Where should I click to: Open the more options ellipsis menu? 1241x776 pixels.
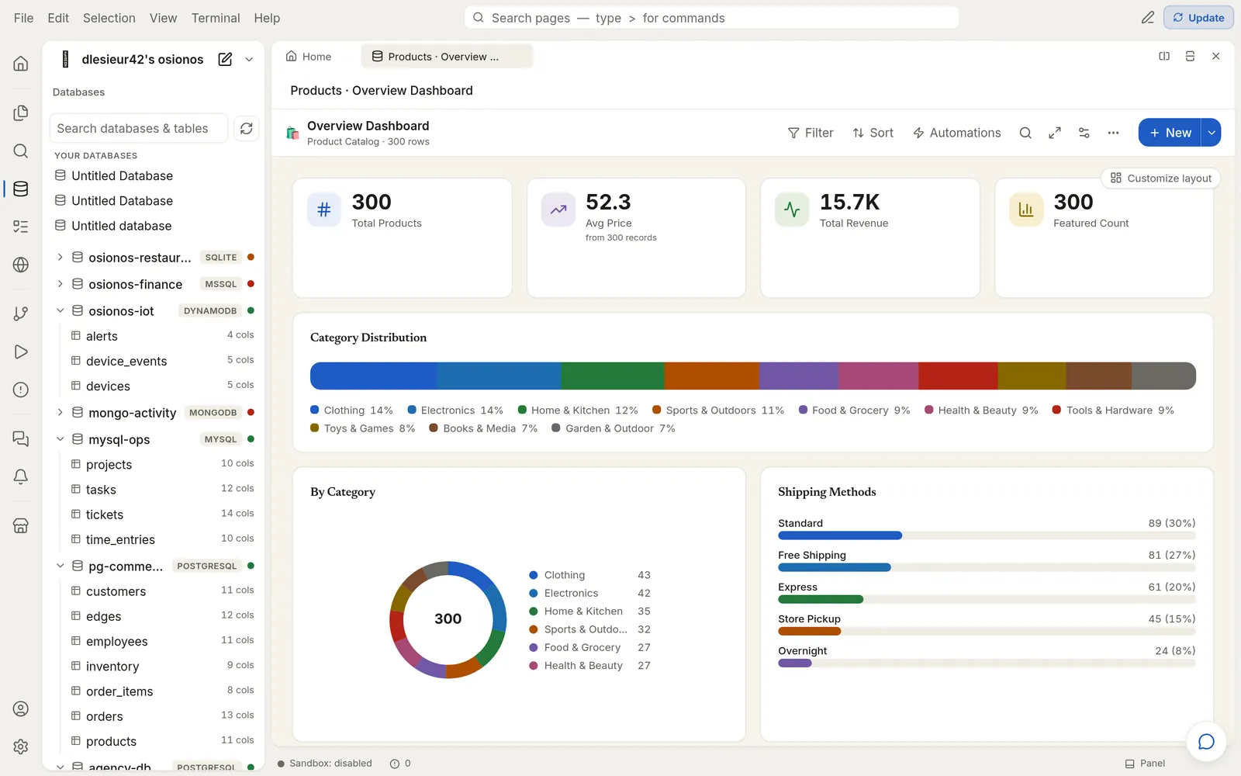(1114, 133)
